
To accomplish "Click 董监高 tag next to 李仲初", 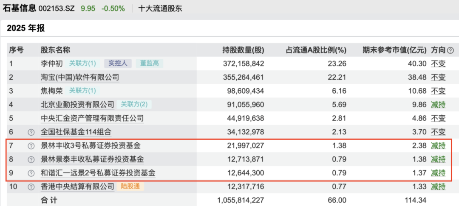I will point(150,64).
